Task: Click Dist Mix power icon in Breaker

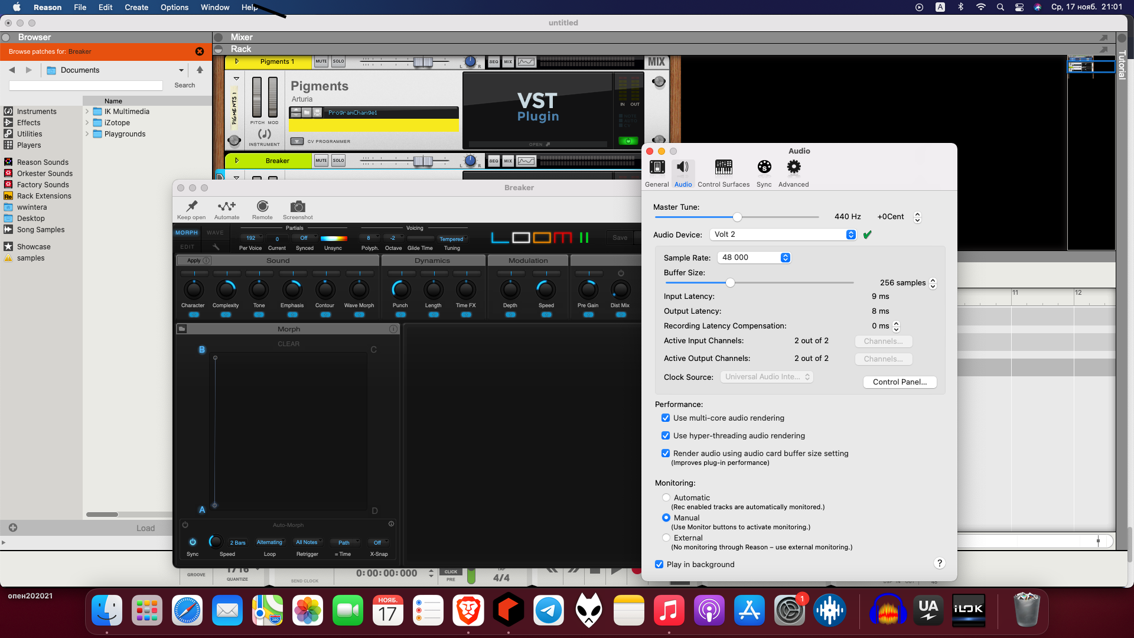Action: 621,273
